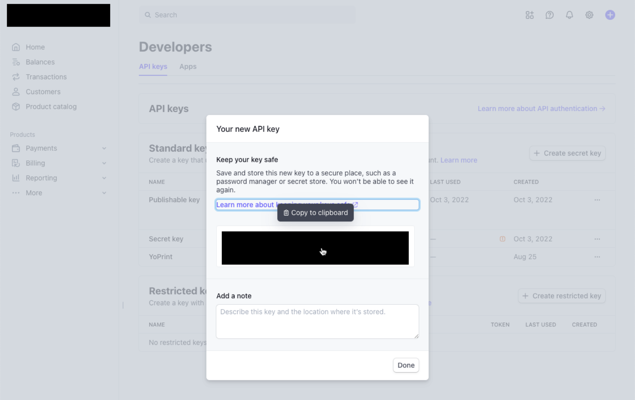Click the Reporting chart icon

pos(16,178)
